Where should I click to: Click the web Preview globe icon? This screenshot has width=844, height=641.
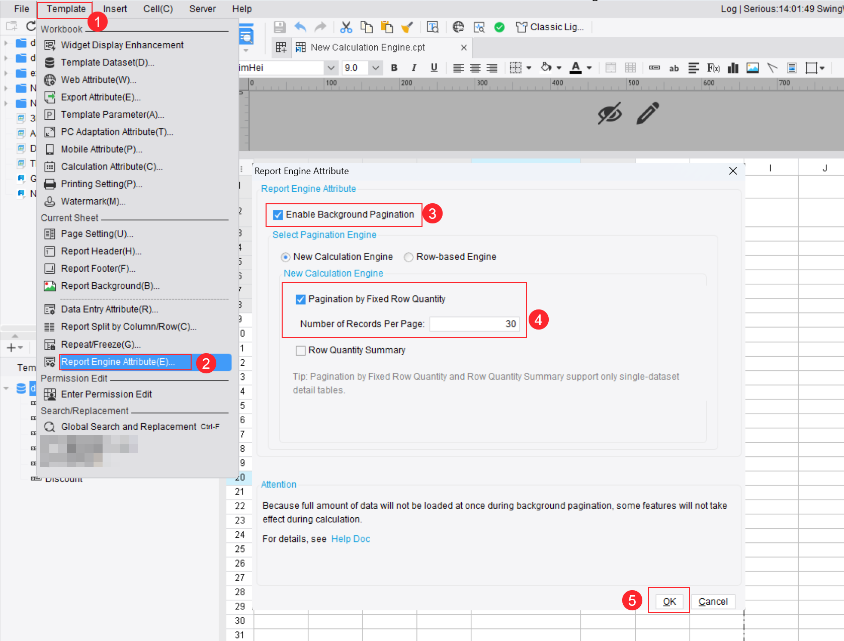click(458, 27)
